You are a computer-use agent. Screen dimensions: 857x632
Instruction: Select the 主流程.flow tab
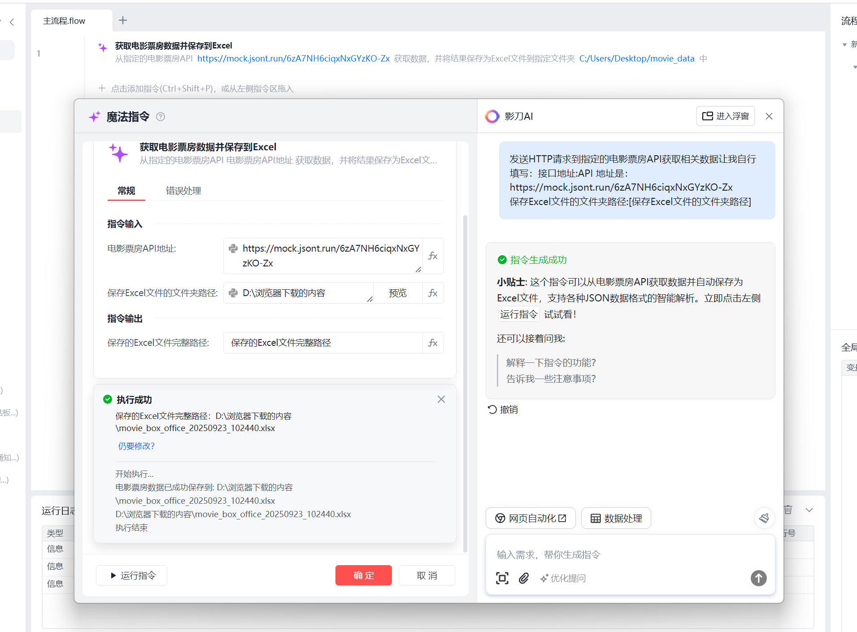coord(64,21)
